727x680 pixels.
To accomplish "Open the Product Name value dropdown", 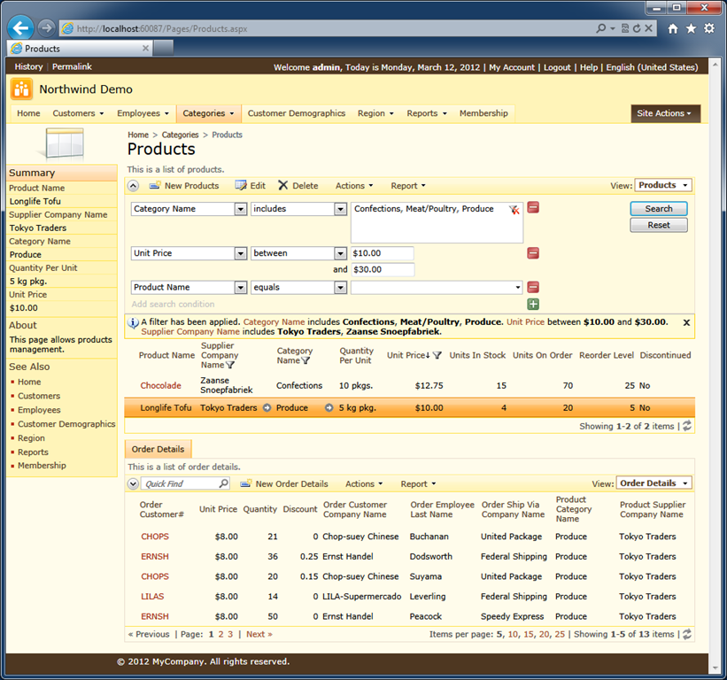I will click(x=517, y=288).
